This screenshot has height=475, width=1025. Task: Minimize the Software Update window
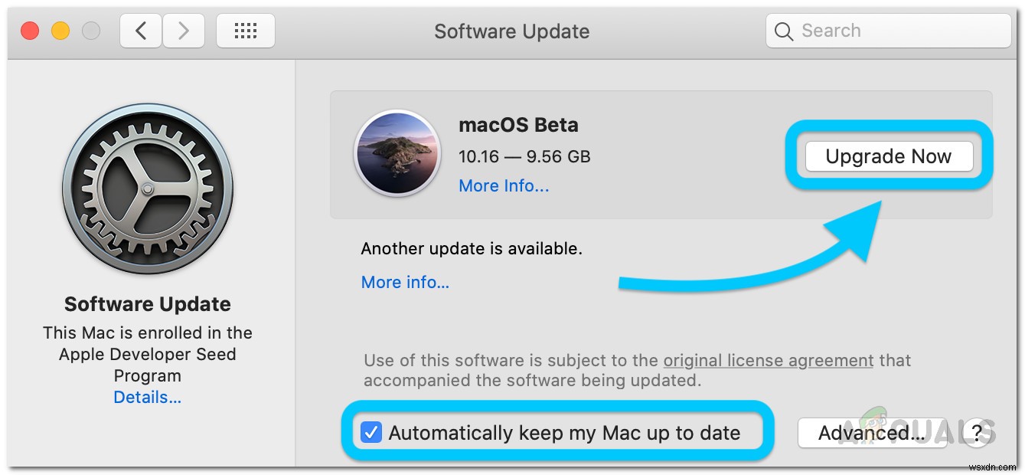(x=60, y=31)
